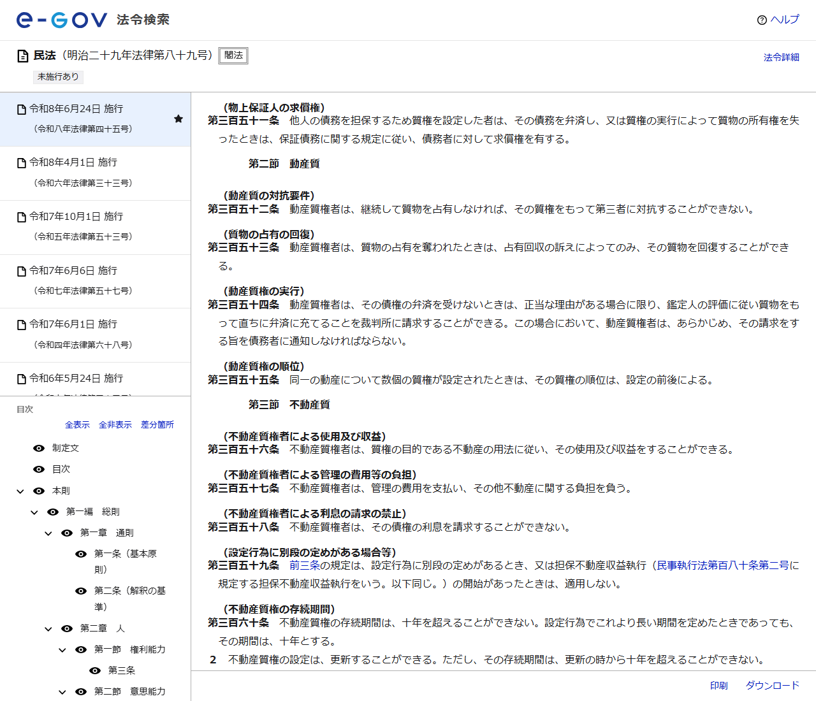Jump to 第三条 in contents tree
The image size is (816, 701).
122,670
